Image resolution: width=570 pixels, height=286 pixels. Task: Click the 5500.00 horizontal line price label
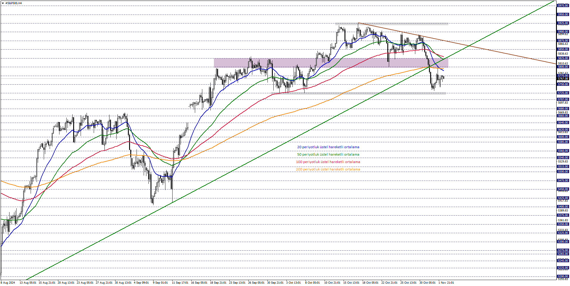pos(563,172)
